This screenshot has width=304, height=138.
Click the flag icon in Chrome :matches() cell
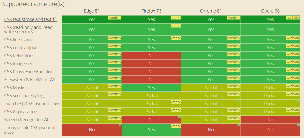239,101
